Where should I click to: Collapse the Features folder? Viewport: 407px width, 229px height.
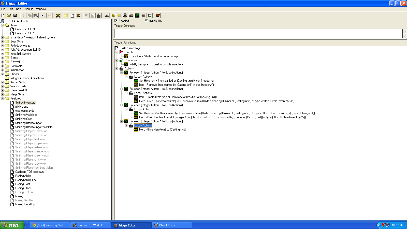(3, 98)
